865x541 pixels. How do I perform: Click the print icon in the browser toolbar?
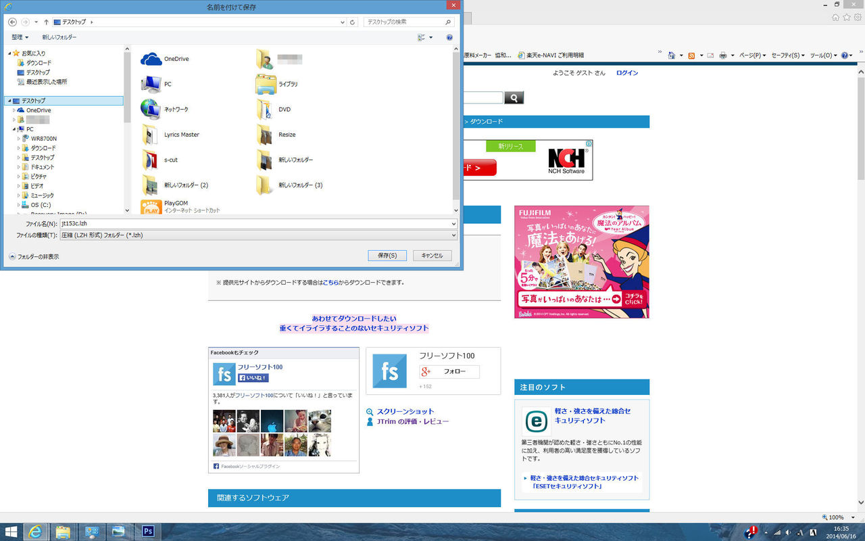click(x=723, y=55)
